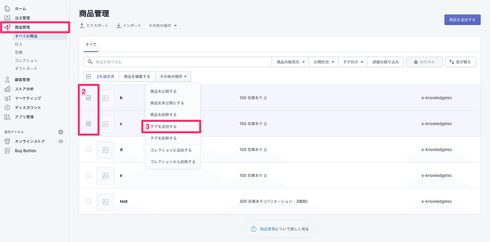Open the 公開状況 filter dropdown
The image size is (490, 242).
tap(324, 62)
